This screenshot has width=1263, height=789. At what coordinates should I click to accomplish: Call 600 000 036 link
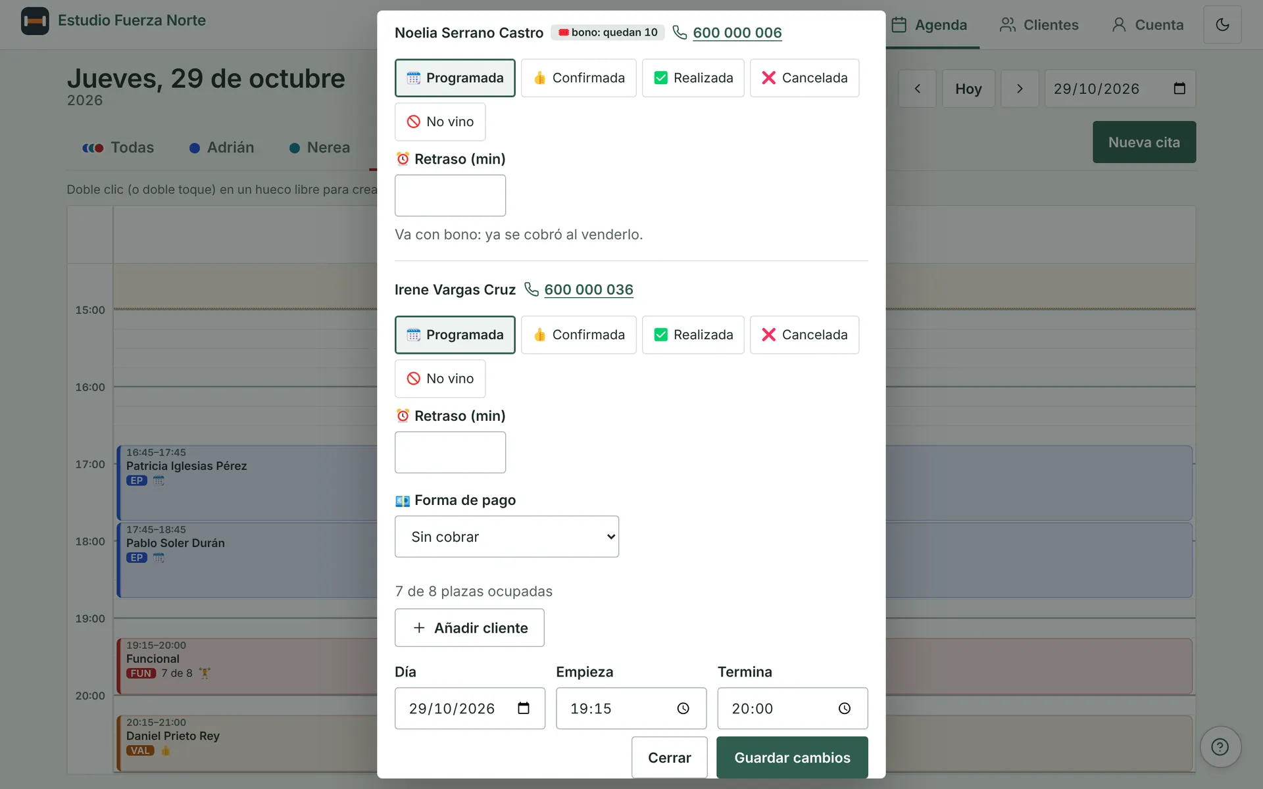tap(589, 289)
